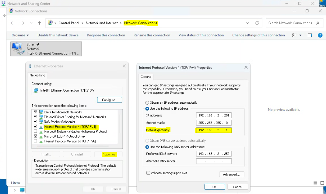The image size is (326, 194).
Task: Open the Organize dropdown menu
Action: tap(20, 35)
